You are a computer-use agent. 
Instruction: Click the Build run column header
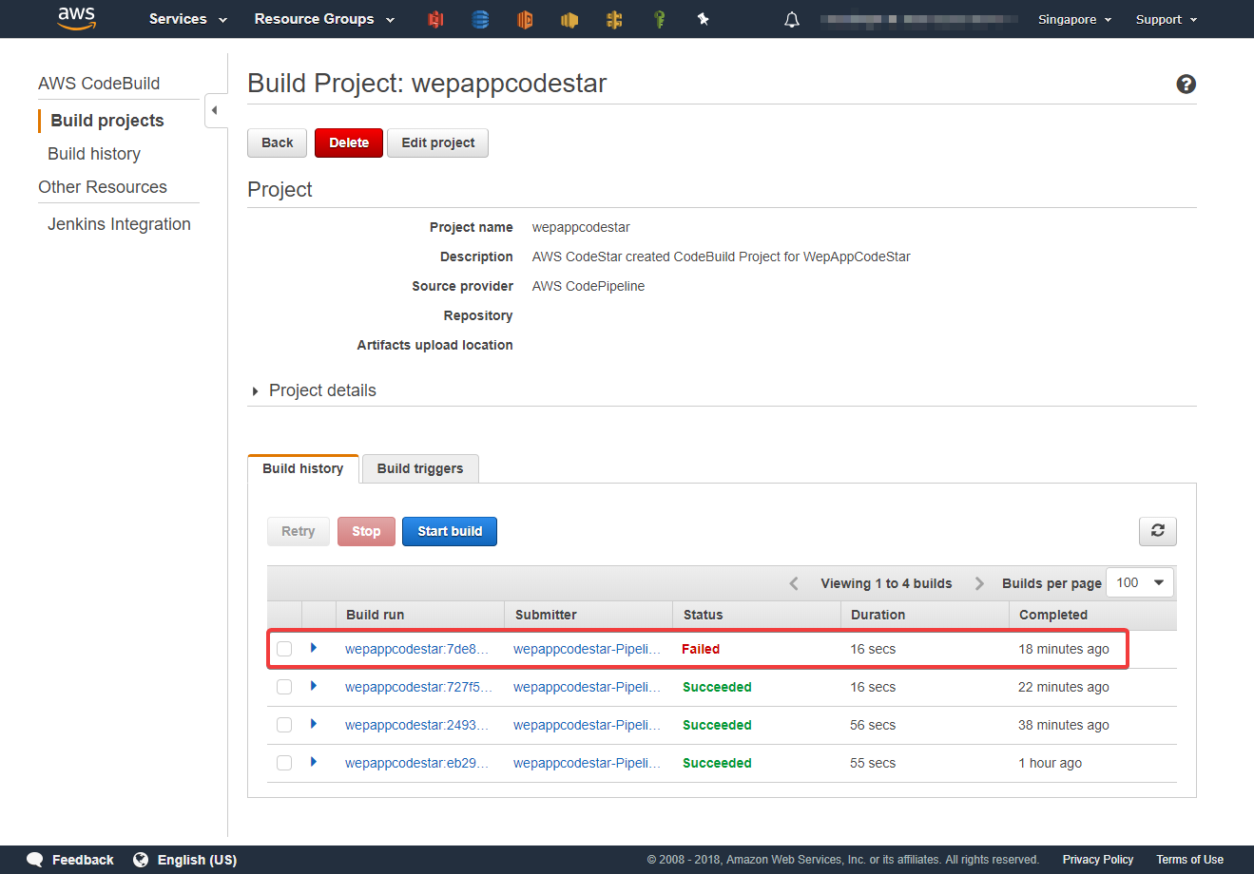[376, 615]
